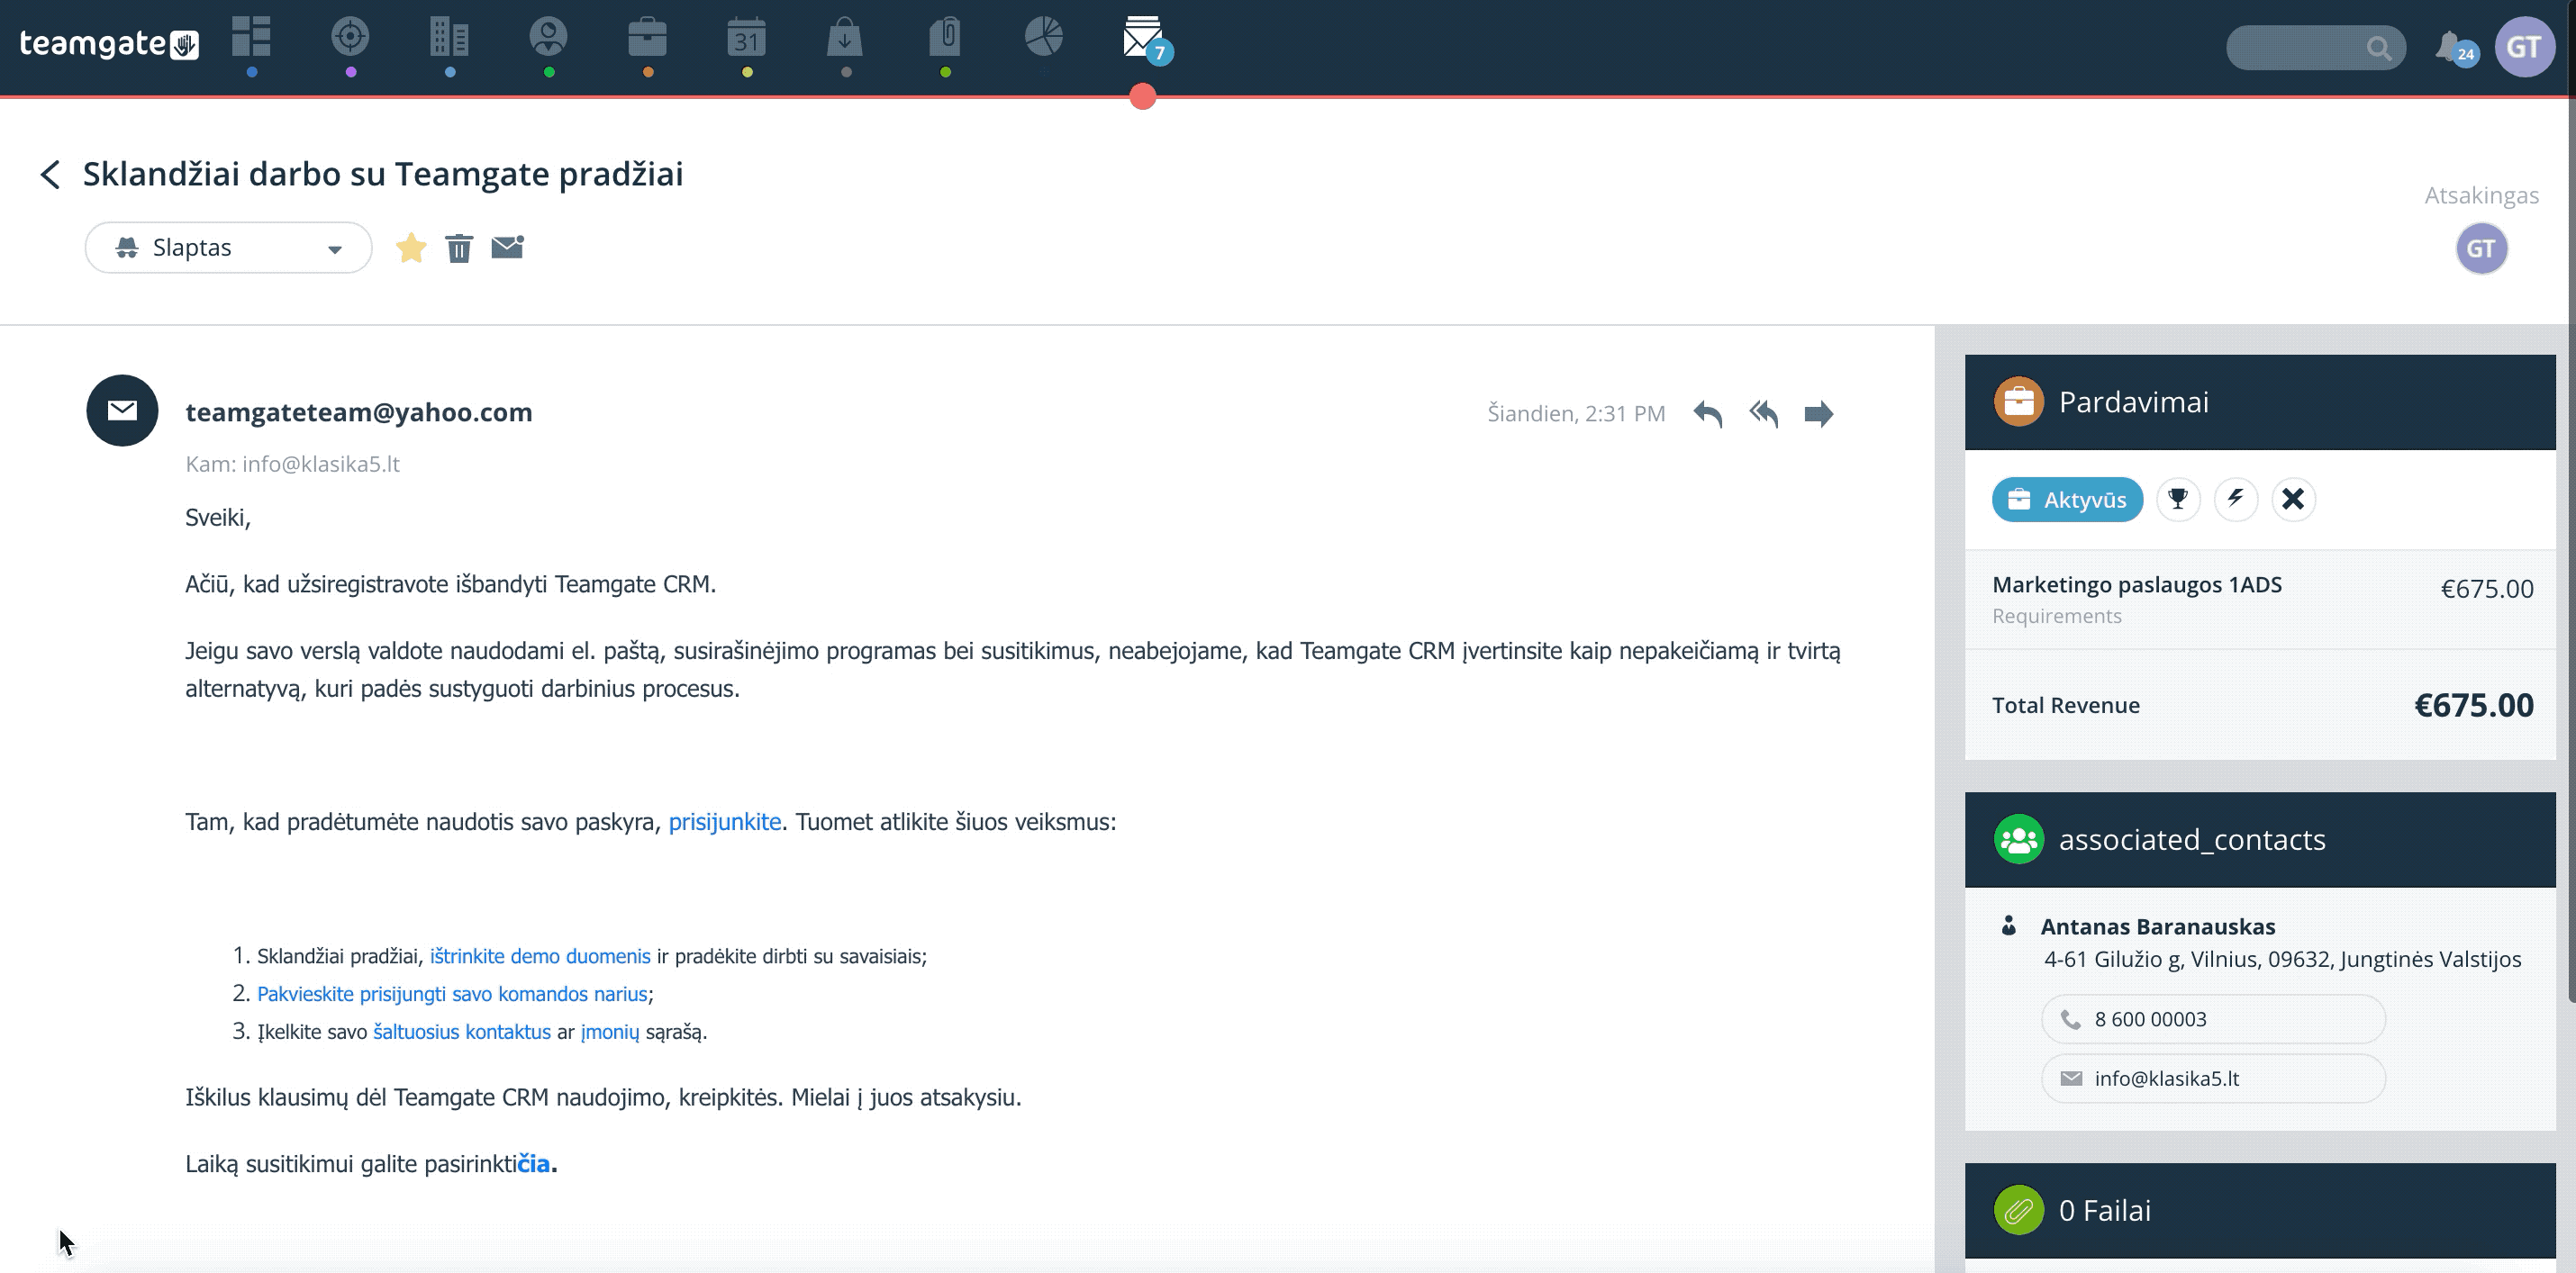Follow the čia meeting link
2576x1273 pixels.
(534, 1164)
